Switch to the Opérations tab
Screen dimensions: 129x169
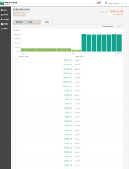[19, 22]
